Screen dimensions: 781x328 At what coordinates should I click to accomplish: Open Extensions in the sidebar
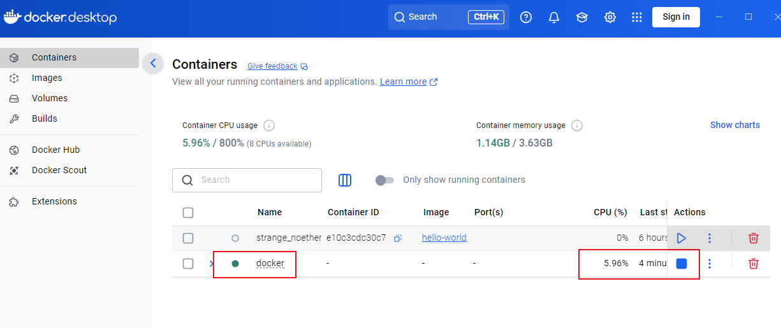coord(69,201)
